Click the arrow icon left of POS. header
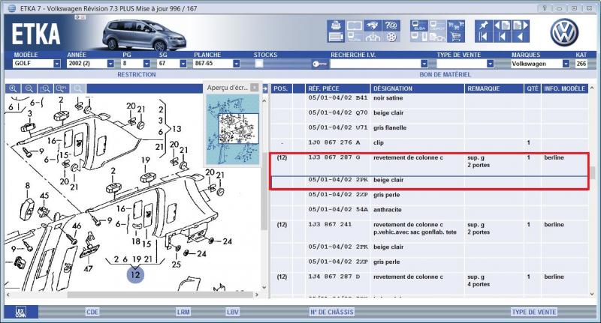This screenshot has width=601, height=323. pos(265,88)
